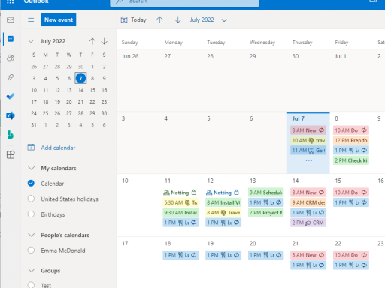Enable United States holidays calendar
Viewport: 385px width, 288px height.
31,199
